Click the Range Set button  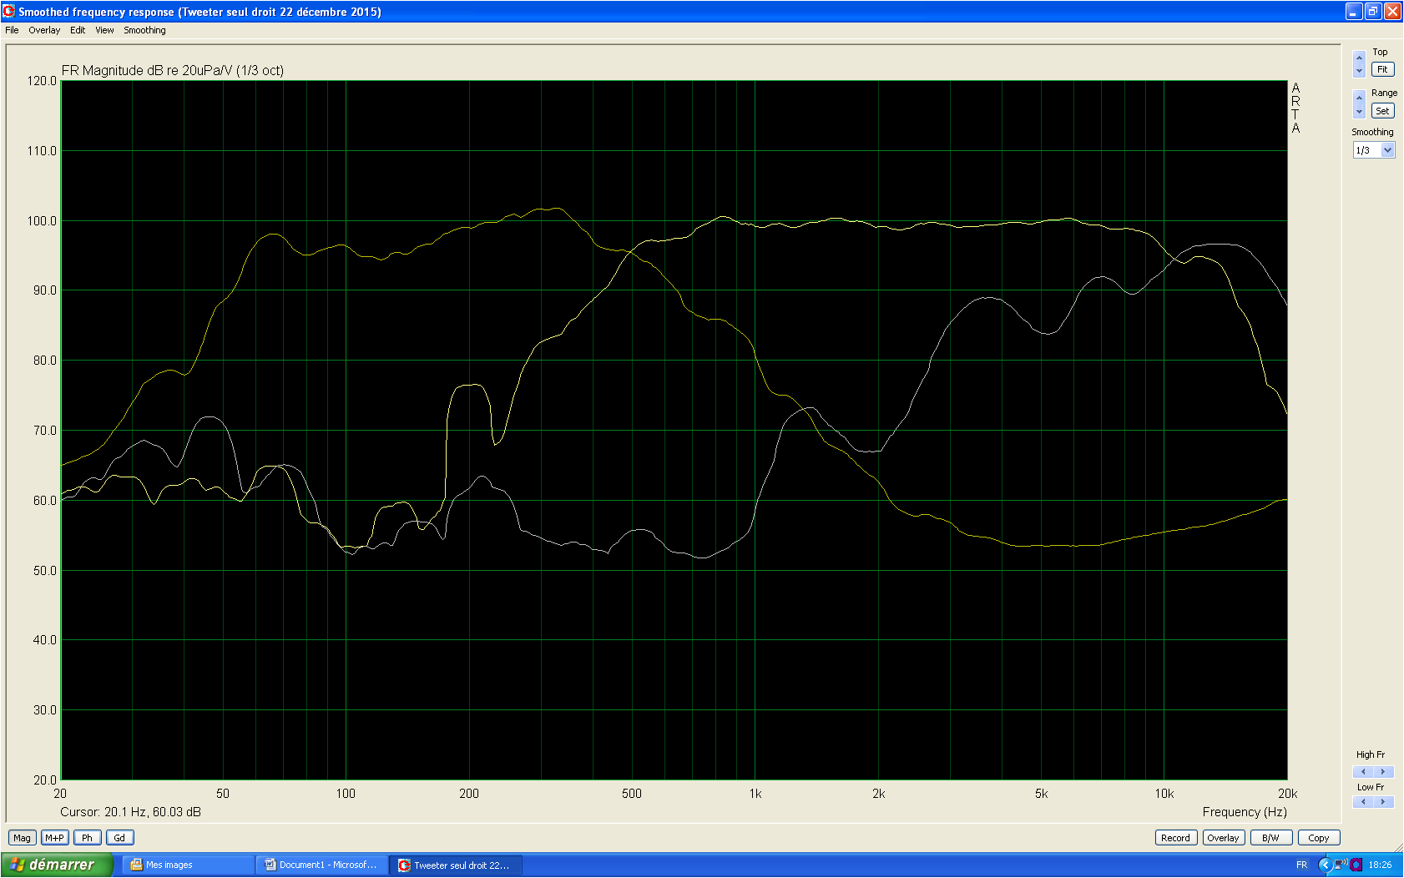1382,111
